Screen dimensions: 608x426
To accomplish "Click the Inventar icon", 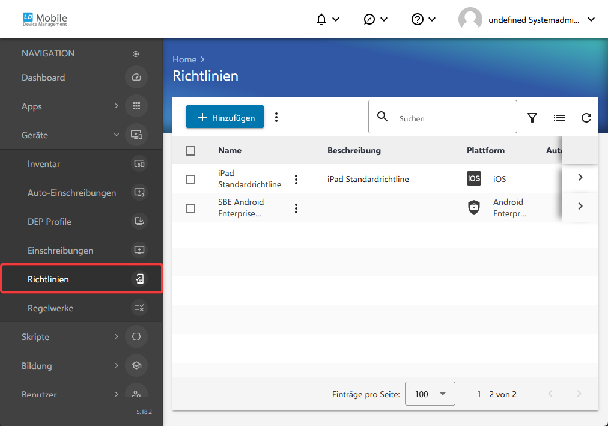I will click(x=139, y=163).
